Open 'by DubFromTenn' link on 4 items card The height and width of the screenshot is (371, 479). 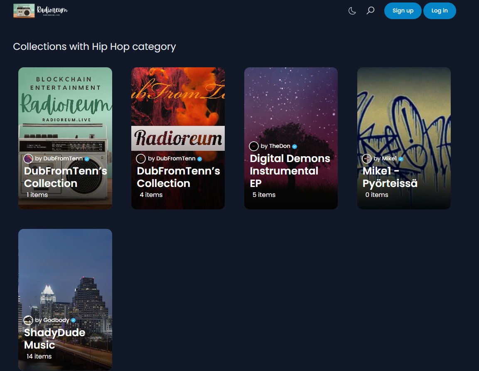[172, 159]
